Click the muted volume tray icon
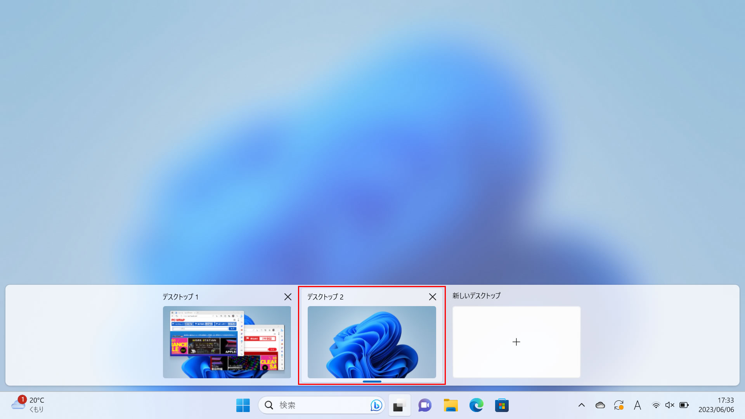The height and width of the screenshot is (419, 745). click(x=670, y=405)
